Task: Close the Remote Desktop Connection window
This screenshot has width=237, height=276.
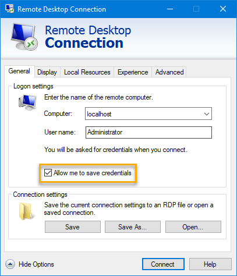Action: [x=223, y=9]
